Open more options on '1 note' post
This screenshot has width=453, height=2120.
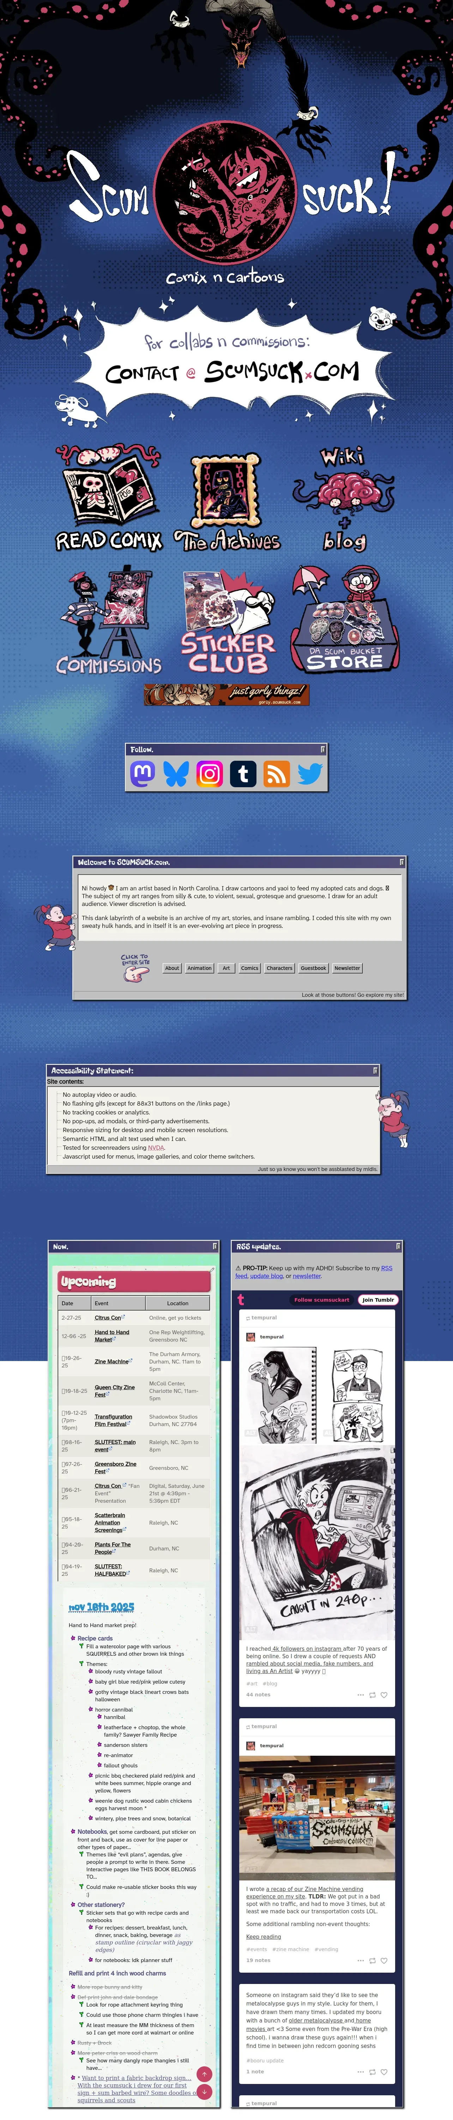tap(360, 2072)
